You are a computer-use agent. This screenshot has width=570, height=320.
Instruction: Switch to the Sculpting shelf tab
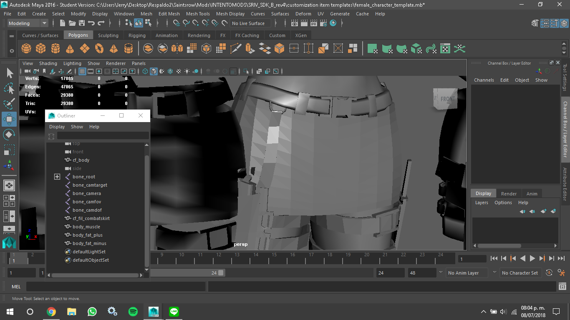click(x=108, y=35)
